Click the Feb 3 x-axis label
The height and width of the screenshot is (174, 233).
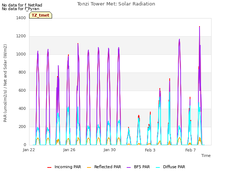(150, 150)
